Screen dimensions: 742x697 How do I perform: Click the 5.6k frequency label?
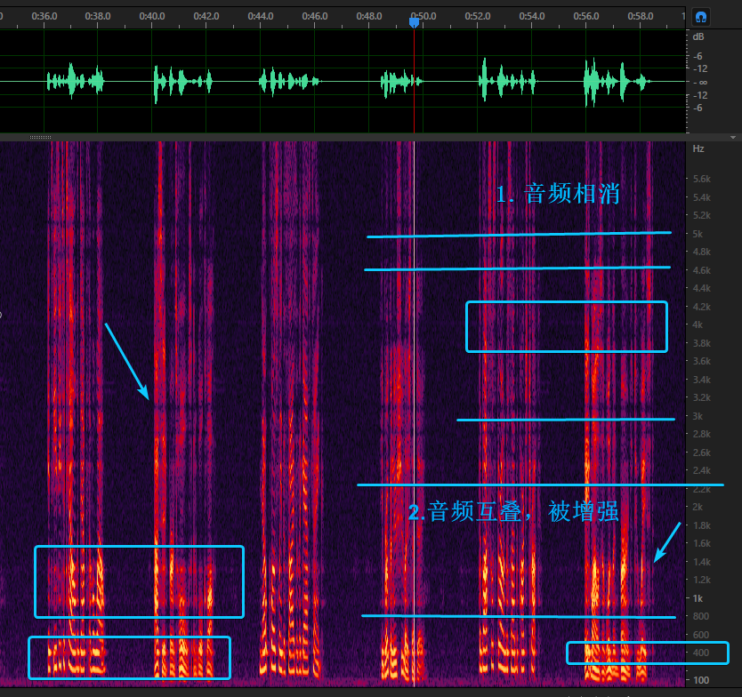[702, 179]
